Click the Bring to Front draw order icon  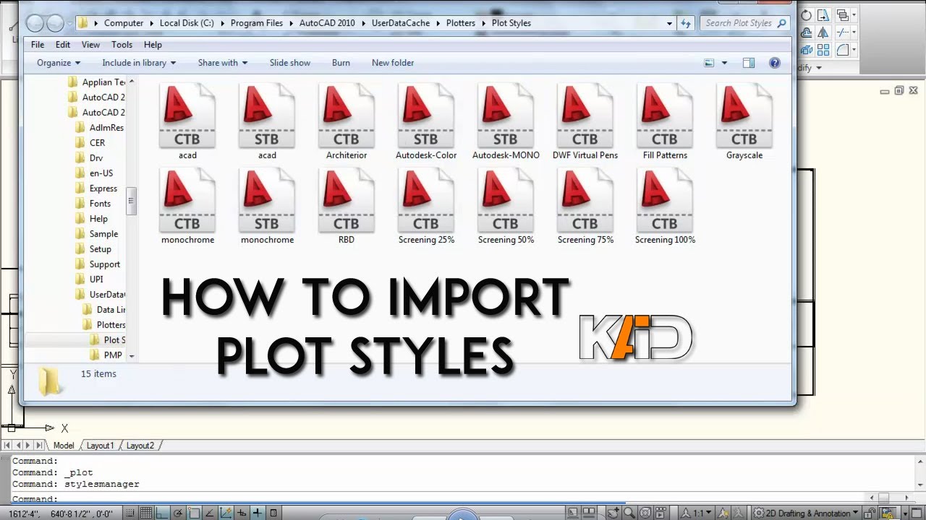(843, 15)
